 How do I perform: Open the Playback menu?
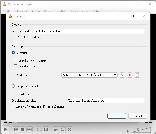[x=21, y=11]
